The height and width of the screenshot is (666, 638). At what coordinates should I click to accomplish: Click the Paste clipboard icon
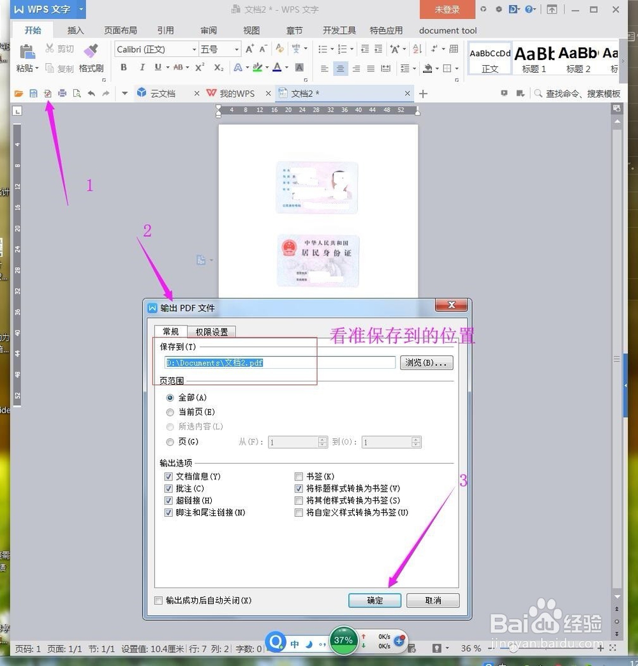[27, 52]
